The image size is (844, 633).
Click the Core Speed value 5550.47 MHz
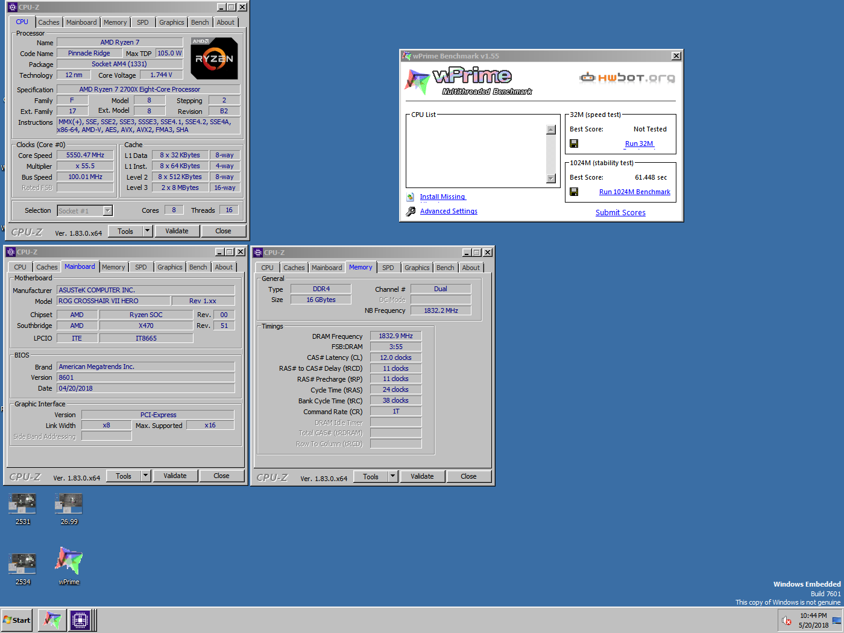(x=85, y=155)
